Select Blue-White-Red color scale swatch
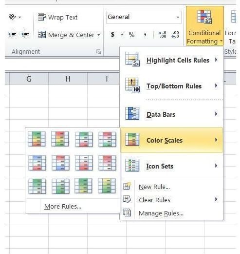 pyautogui.click(x=37, y=163)
